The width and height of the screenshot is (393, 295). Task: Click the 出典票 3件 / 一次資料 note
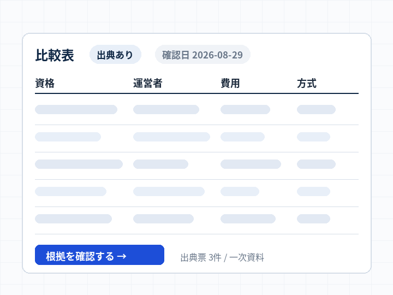pos(222,257)
